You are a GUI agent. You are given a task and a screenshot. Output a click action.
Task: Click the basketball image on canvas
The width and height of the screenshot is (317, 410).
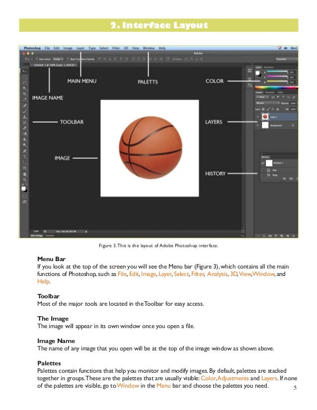coord(151,147)
